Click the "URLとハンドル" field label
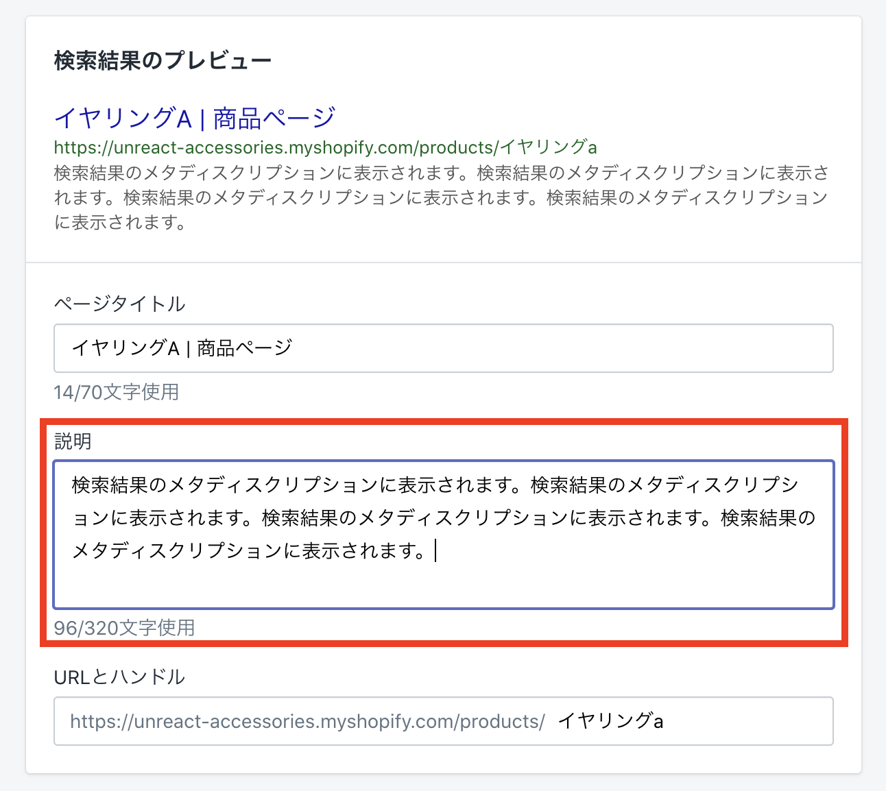The image size is (886, 791). click(119, 677)
